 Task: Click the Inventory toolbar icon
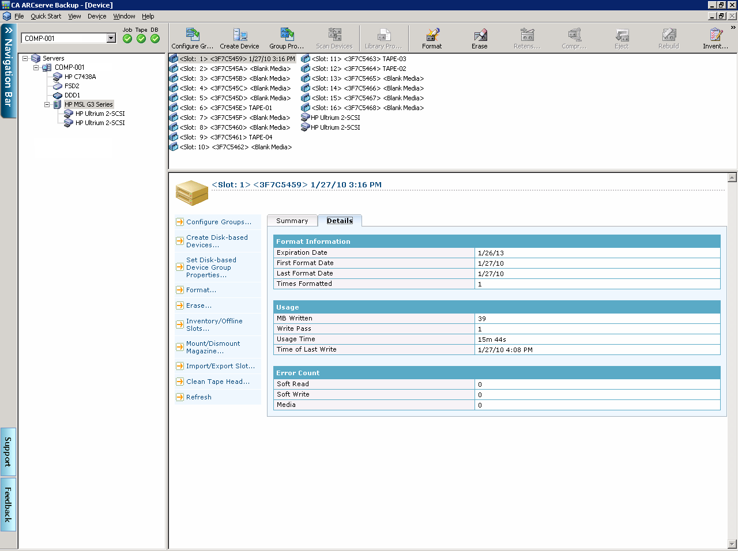tap(715, 38)
